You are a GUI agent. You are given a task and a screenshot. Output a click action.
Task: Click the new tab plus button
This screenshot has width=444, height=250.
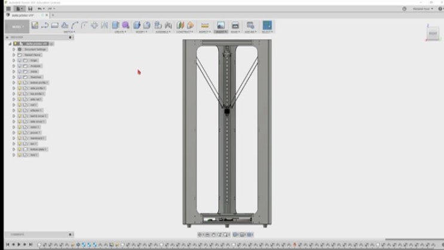coord(53,16)
